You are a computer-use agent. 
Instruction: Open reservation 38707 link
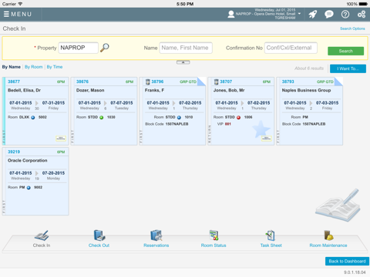(x=226, y=82)
